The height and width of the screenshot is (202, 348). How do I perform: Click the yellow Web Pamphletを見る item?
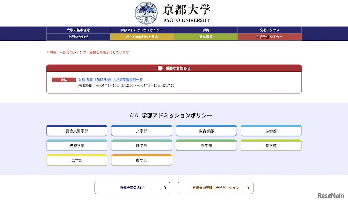pyautogui.click(x=142, y=37)
